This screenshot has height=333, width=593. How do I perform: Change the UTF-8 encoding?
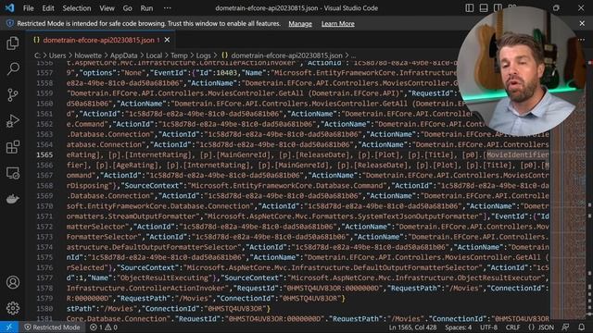(x=488, y=327)
